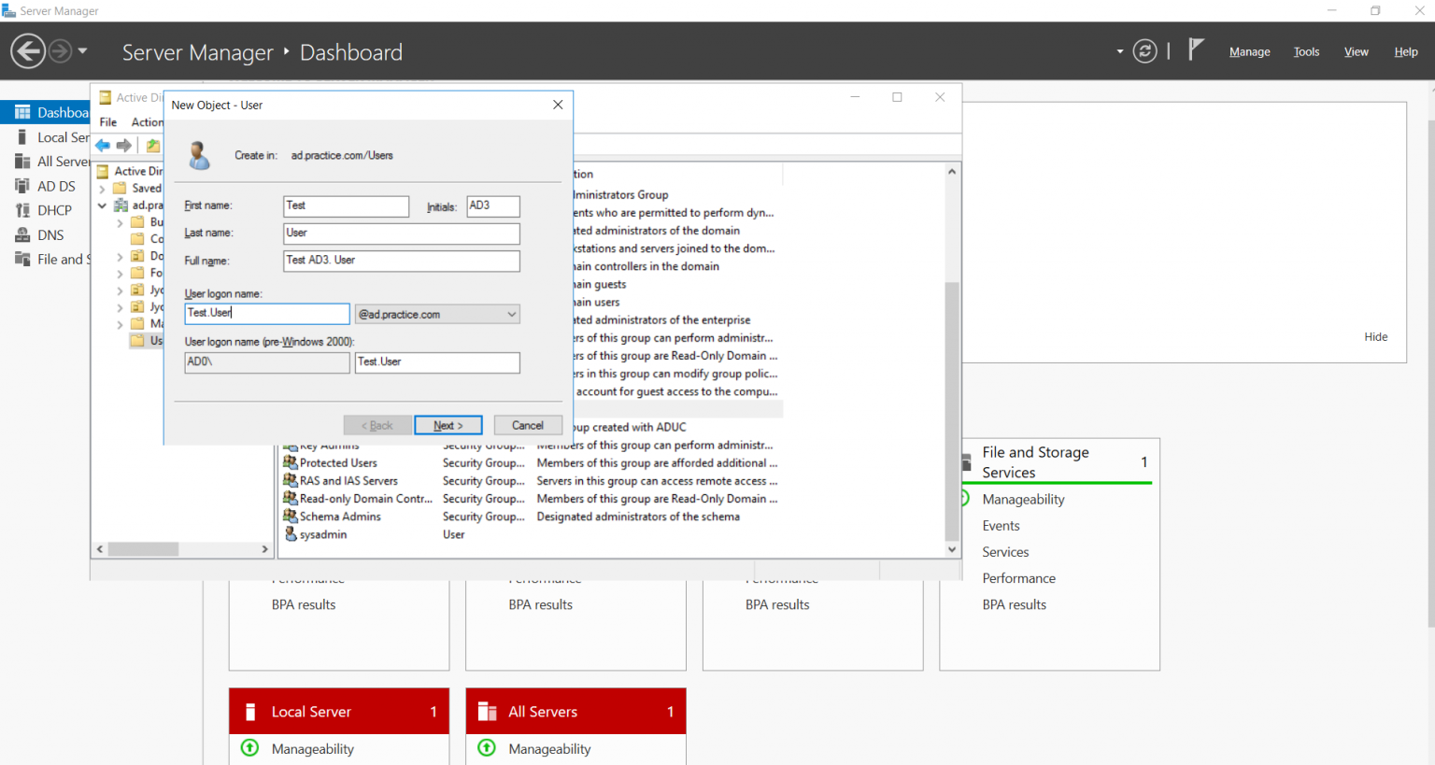Select All Servers icon in sidebar
This screenshot has height=765, width=1435.
(x=22, y=162)
